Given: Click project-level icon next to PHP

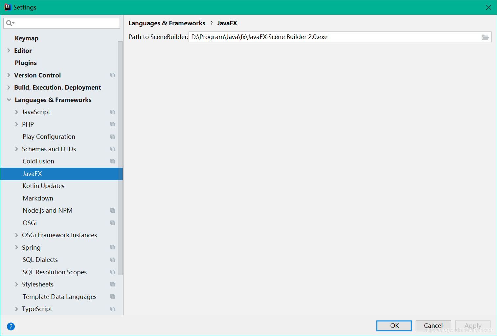Looking at the screenshot, I should tap(113, 124).
